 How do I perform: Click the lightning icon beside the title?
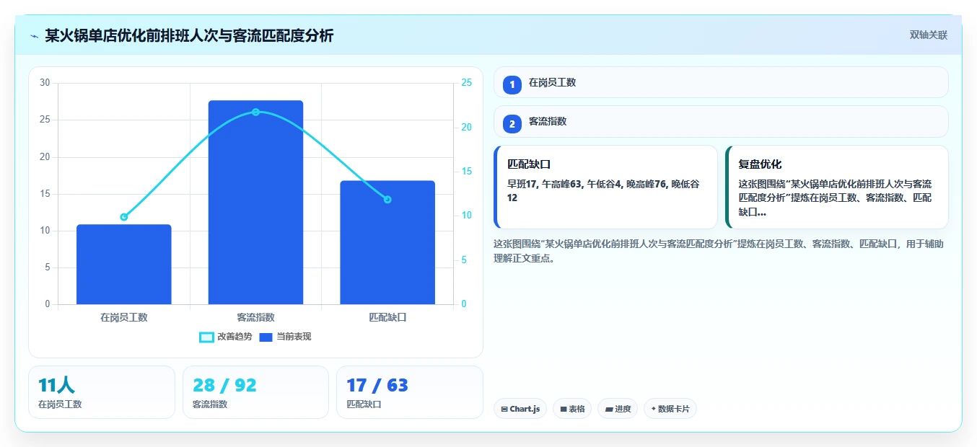(34, 36)
